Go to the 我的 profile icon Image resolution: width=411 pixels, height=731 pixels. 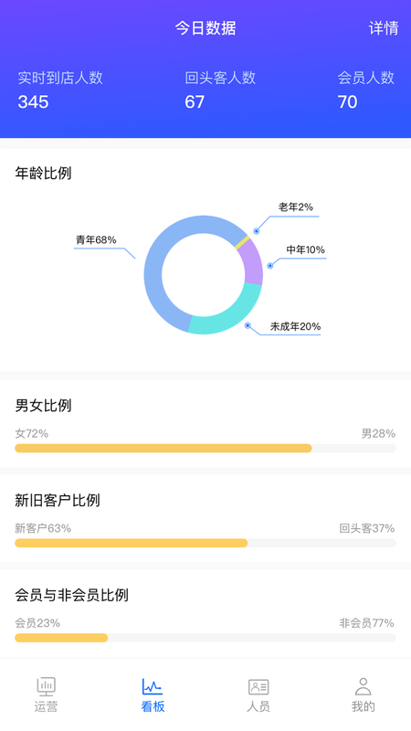click(x=363, y=687)
